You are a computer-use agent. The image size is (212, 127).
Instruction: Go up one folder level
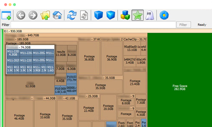[x=45, y=15]
